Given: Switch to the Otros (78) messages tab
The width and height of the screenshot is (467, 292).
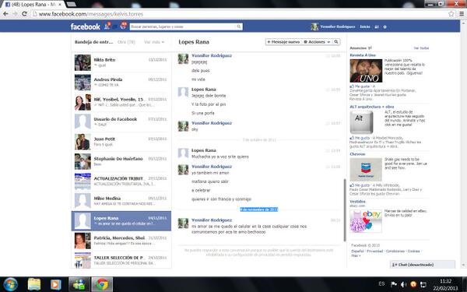Looking at the screenshot, I should coord(126,42).
